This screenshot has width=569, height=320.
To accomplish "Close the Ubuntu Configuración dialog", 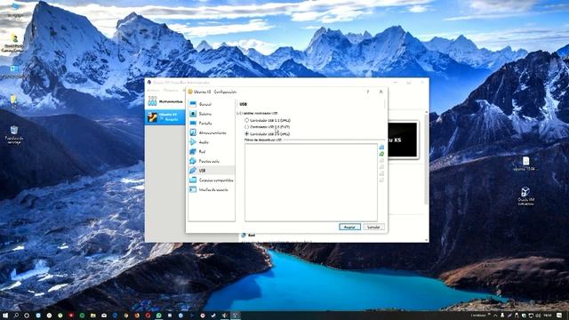I will point(381,92).
